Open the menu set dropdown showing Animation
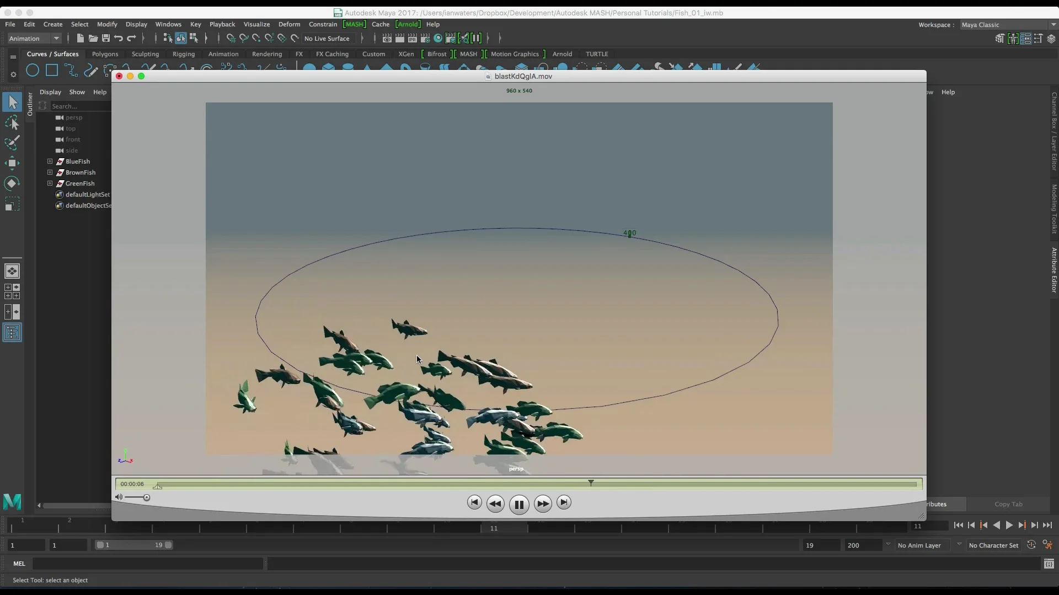This screenshot has width=1059, height=595. pos(34,38)
